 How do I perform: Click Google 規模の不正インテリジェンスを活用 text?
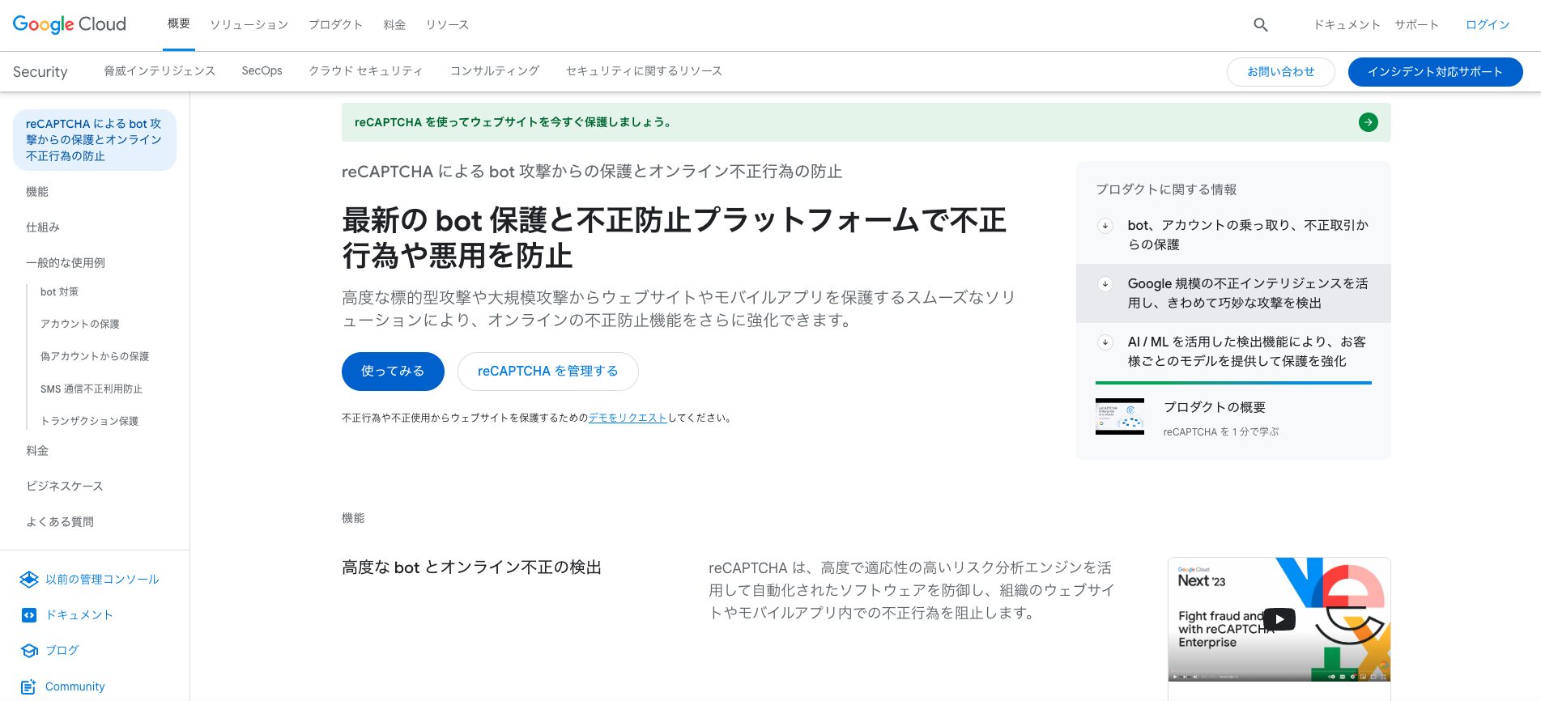click(x=1248, y=293)
